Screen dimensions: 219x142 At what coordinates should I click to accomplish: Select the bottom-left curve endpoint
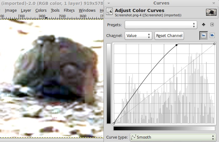[x=114, y=123]
